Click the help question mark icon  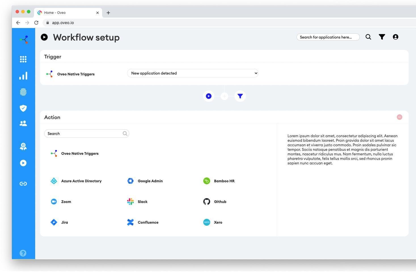point(23,253)
